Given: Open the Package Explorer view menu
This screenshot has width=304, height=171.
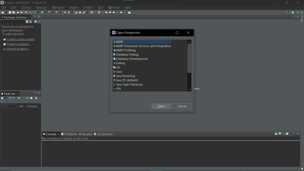Looking at the screenshot, I should pyautogui.click(x=39, y=21).
